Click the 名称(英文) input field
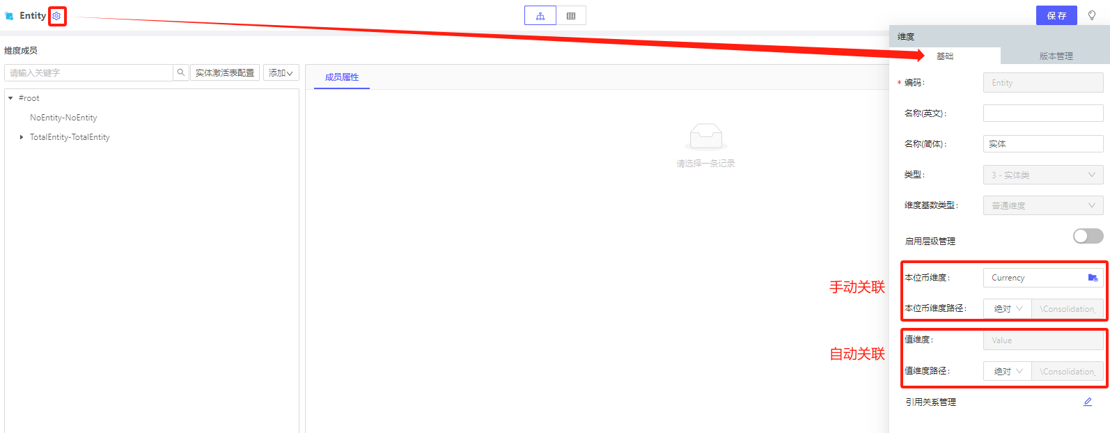 1042,113
